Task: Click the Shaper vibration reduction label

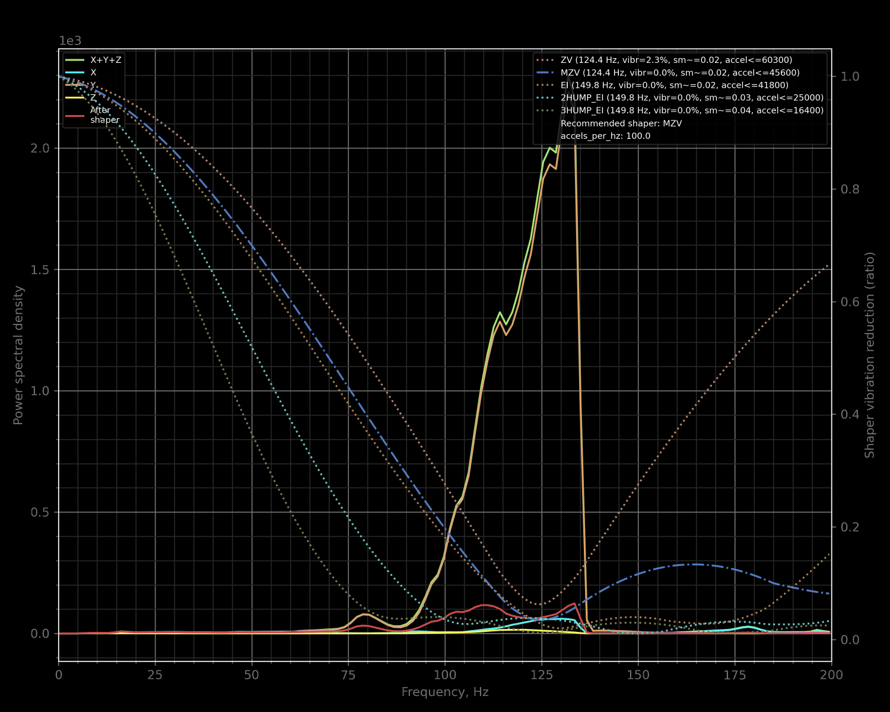Action: tap(870, 356)
